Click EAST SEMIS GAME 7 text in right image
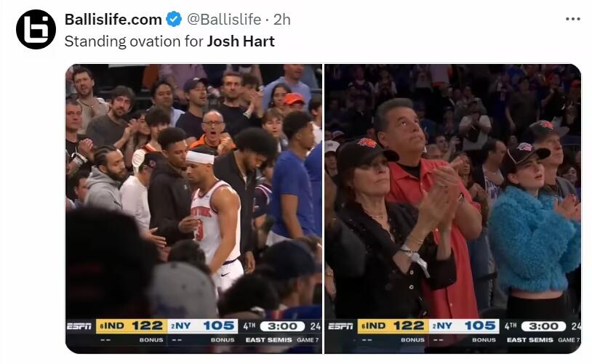592x364 pixels. [x=544, y=340]
